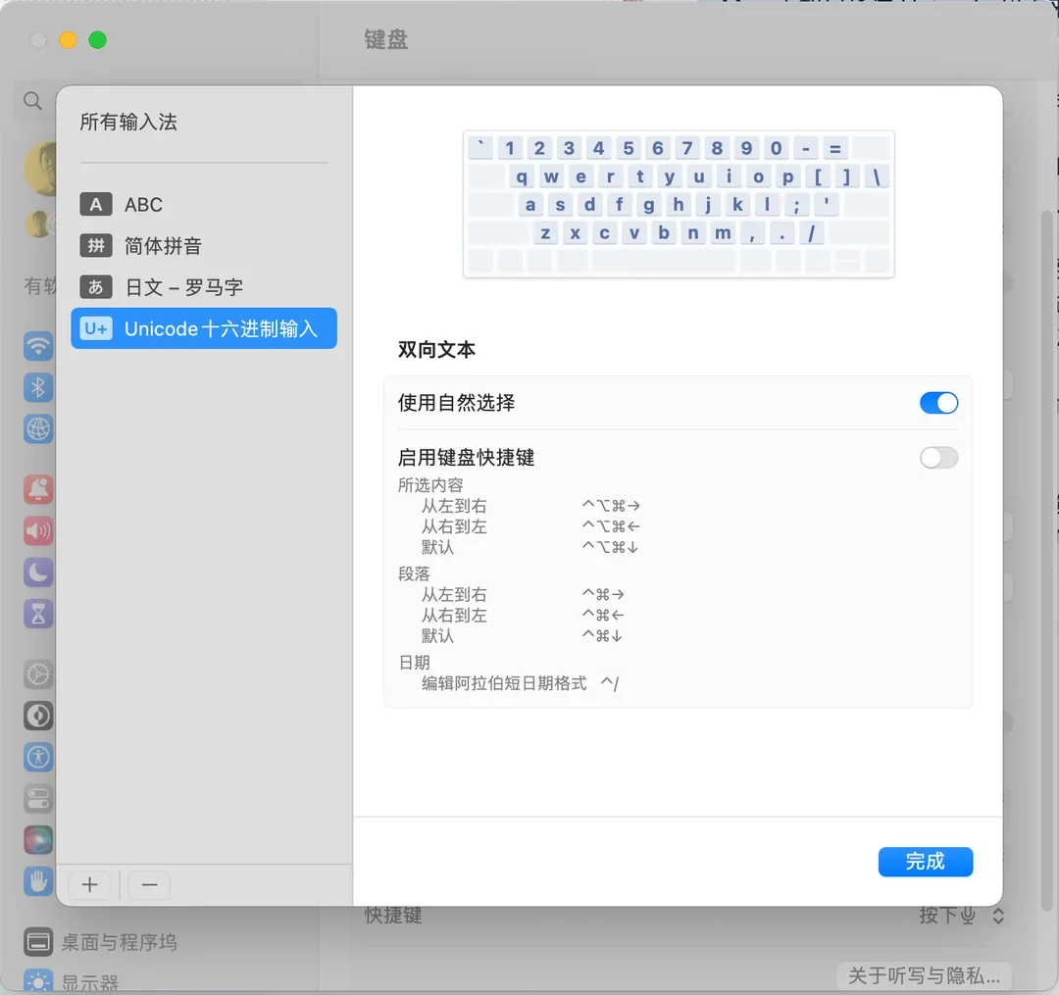Click the keyboard layout preview

tap(678, 204)
